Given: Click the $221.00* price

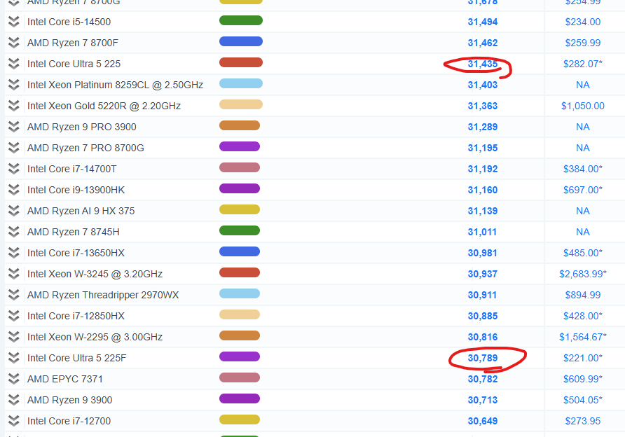Looking at the screenshot, I should pos(583,358).
